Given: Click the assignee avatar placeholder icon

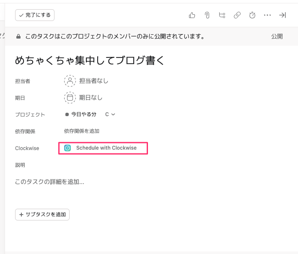Looking at the screenshot, I should (70, 81).
